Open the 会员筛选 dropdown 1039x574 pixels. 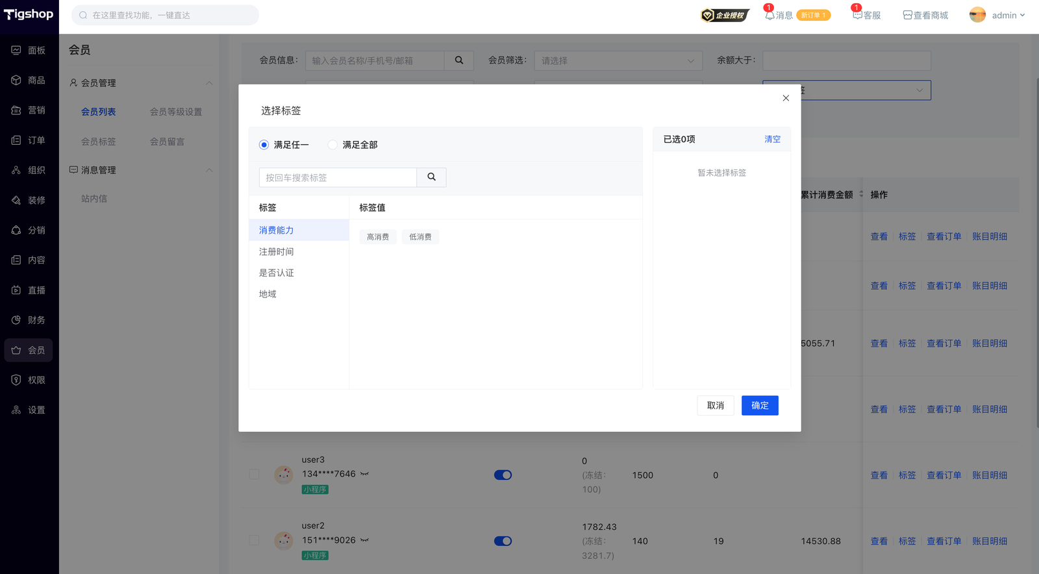(x=618, y=60)
